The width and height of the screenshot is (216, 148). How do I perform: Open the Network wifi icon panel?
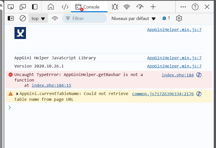tap(127, 7)
